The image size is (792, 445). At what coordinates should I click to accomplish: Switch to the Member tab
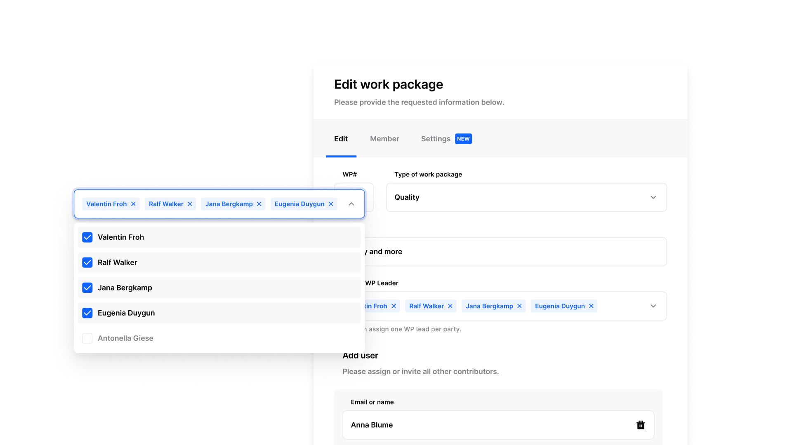(384, 139)
